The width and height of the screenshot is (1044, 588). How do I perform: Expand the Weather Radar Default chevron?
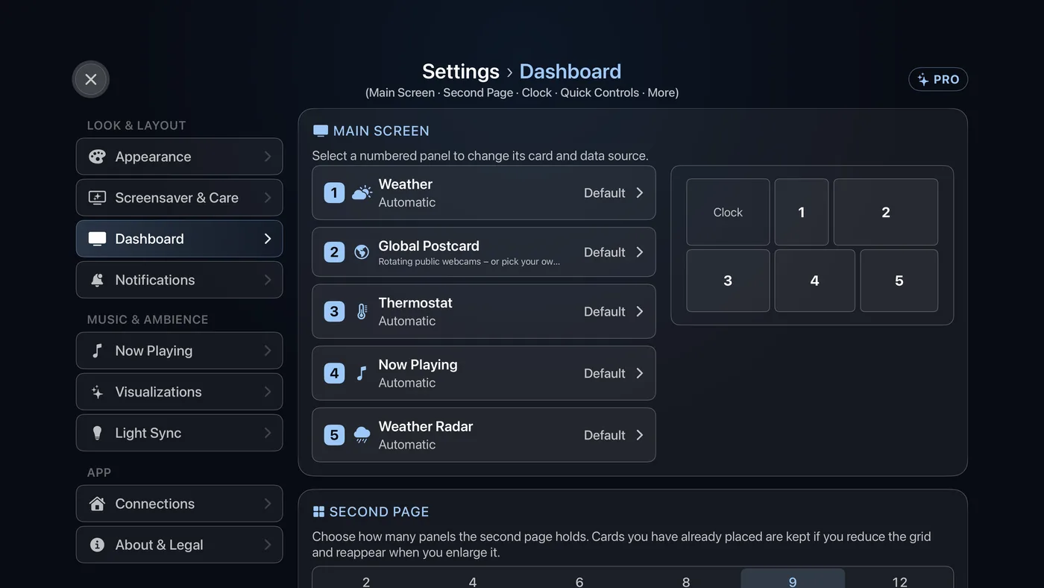639,435
